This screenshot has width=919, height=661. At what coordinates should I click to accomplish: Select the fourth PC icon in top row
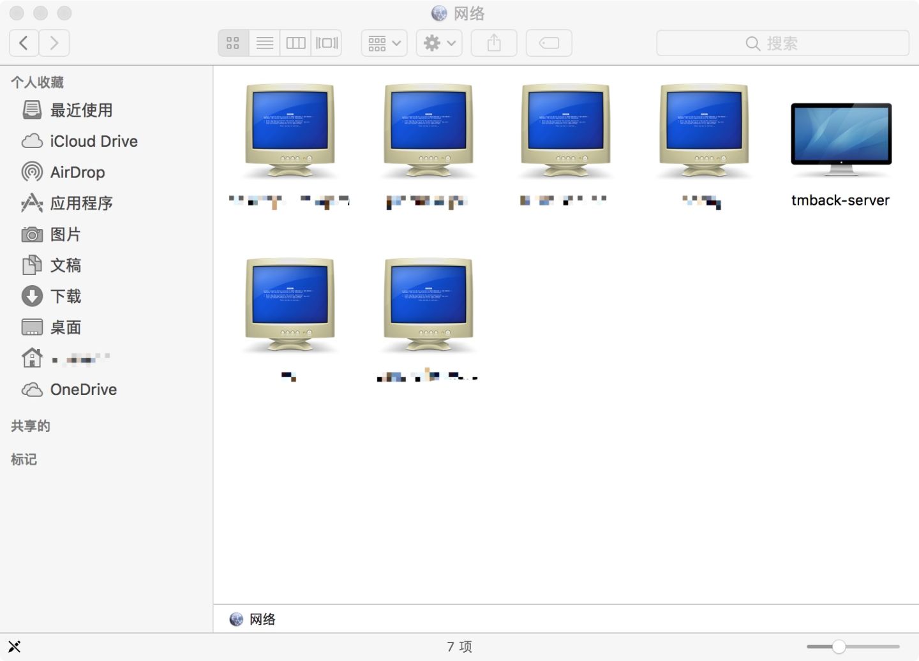[x=704, y=131]
